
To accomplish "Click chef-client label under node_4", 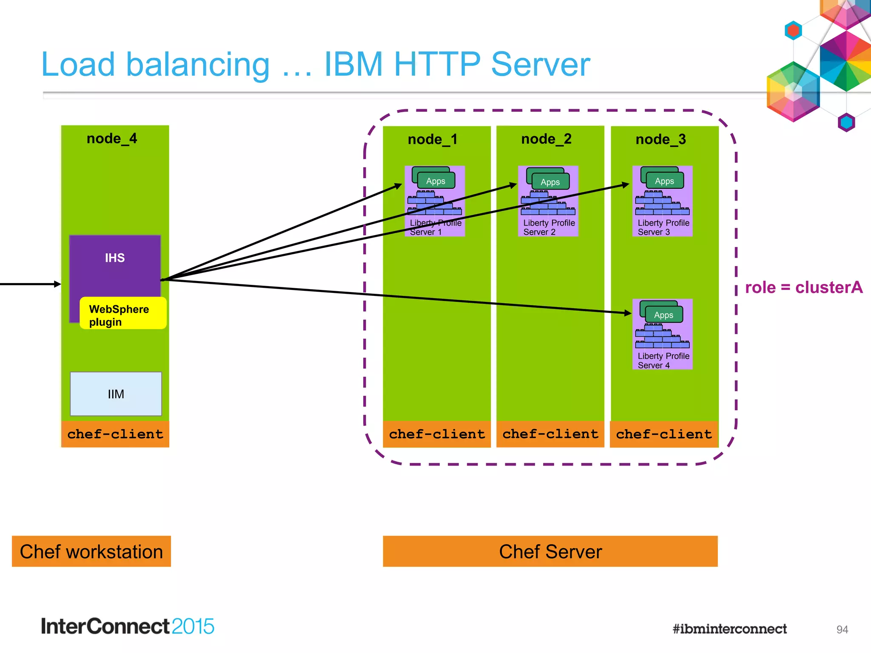I will (x=115, y=434).
